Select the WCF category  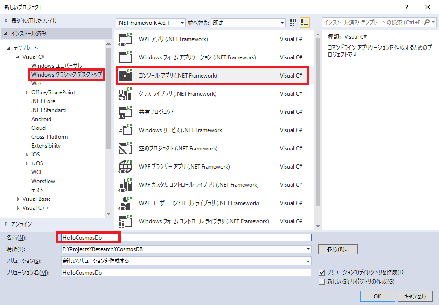(x=37, y=172)
